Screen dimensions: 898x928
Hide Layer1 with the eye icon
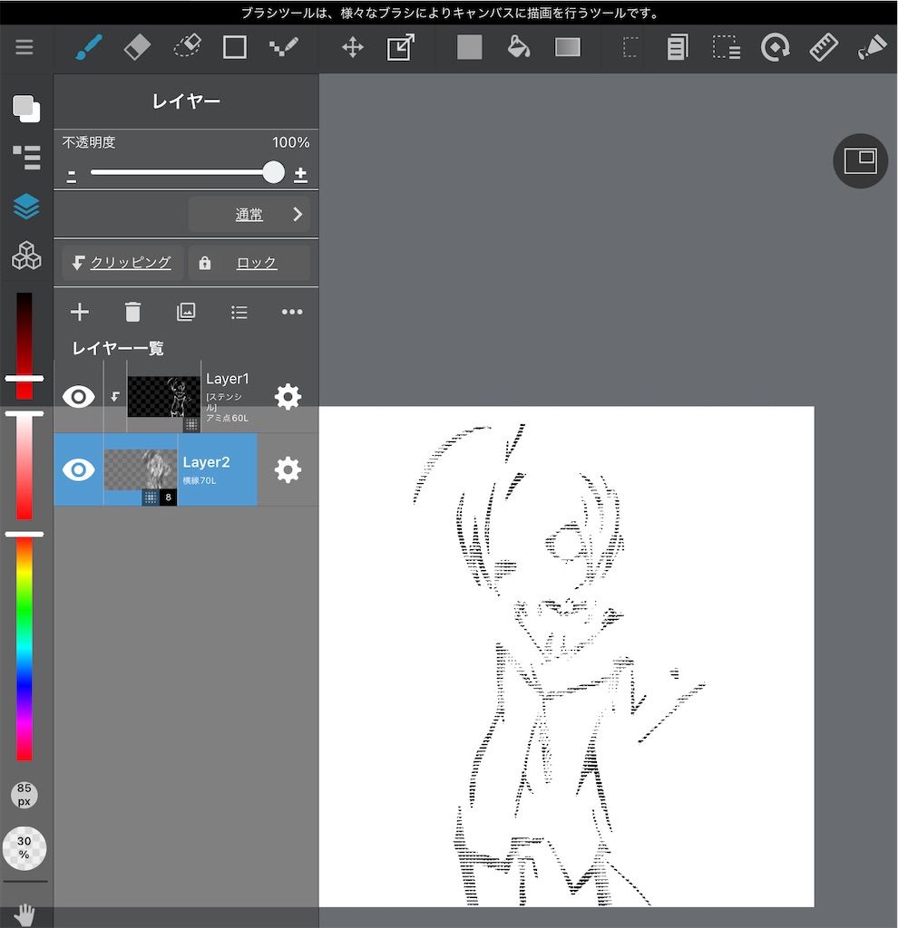point(79,397)
